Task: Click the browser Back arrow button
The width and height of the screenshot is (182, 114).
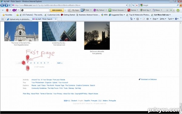Action: [x=2, y=5]
